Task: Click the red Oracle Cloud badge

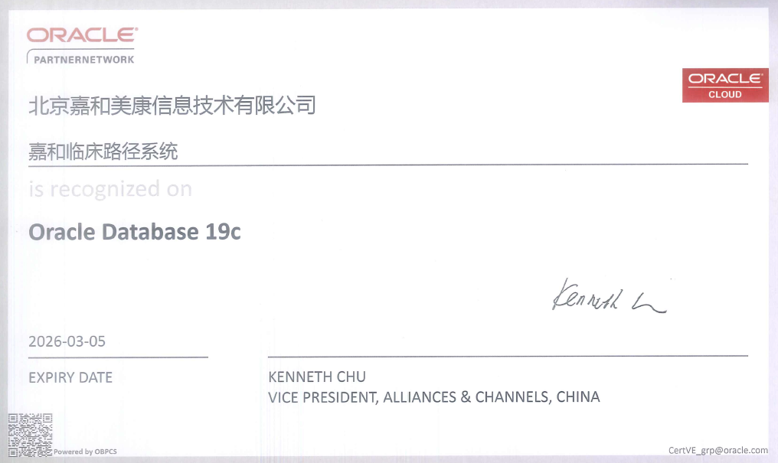Action: coord(724,85)
